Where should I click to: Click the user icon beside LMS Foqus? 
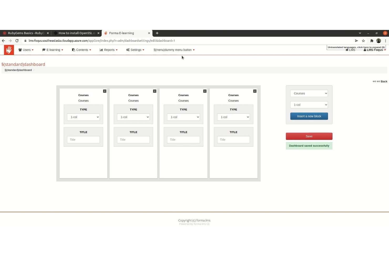click(x=365, y=50)
